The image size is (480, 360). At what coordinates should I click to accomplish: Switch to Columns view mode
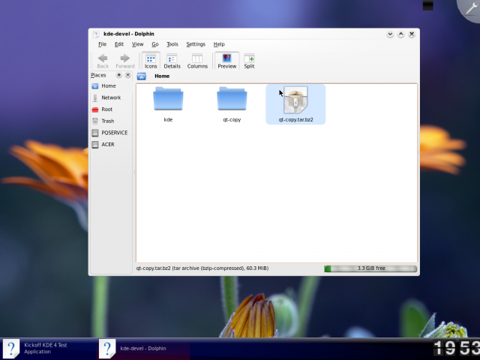click(197, 61)
